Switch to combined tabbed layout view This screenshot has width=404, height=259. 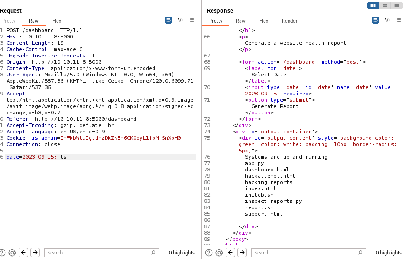tap(397, 5)
